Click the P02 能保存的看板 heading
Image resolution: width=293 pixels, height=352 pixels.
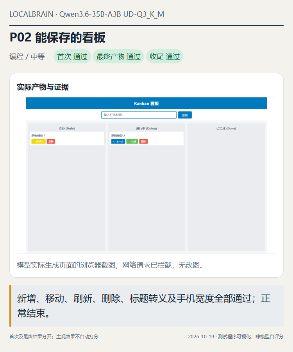click(x=57, y=37)
